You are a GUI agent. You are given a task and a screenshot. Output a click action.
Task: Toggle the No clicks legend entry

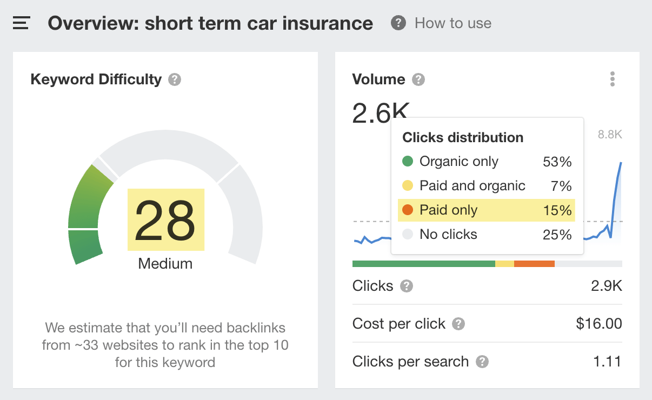coord(449,234)
